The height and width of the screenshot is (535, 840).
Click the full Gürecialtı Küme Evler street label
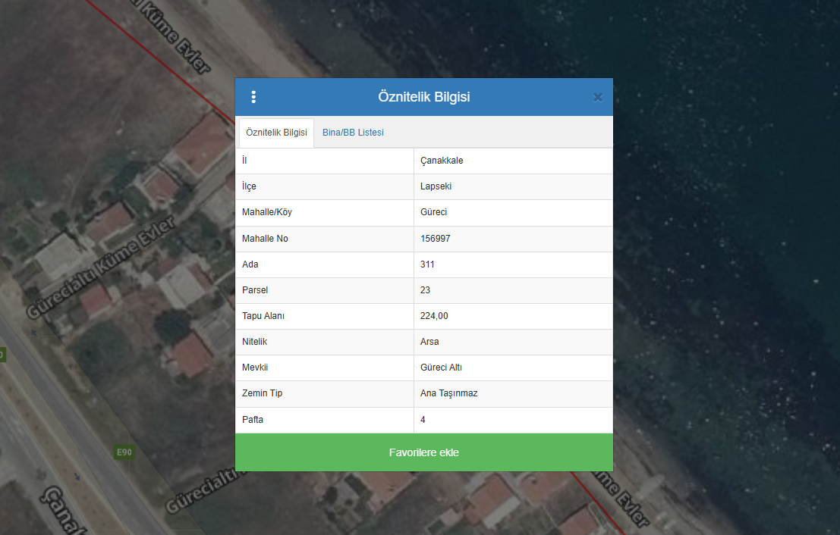coord(100,268)
